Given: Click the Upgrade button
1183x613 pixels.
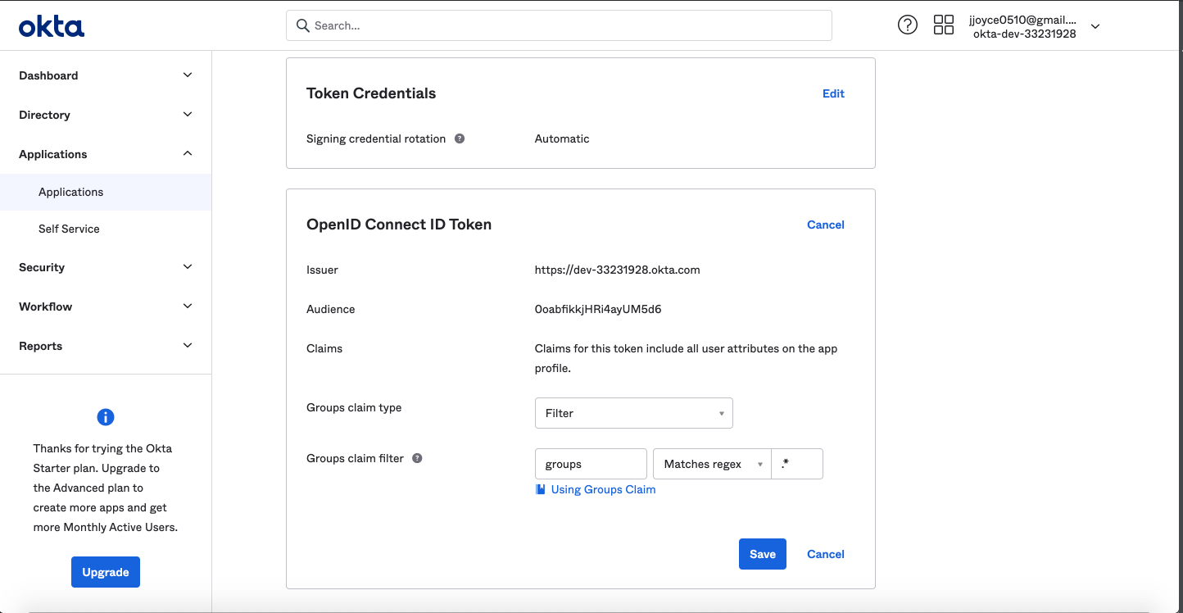Looking at the screenshot, I should coord(106,572).
